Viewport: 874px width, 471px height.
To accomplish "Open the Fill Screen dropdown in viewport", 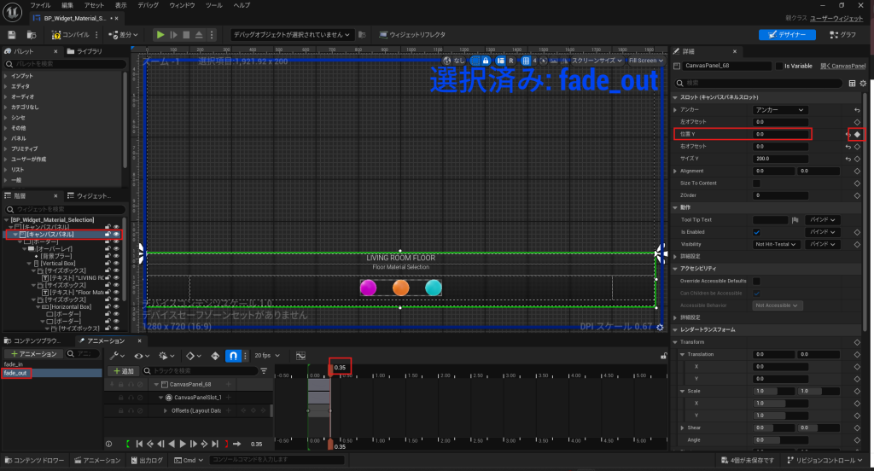I will pos(645,61).
